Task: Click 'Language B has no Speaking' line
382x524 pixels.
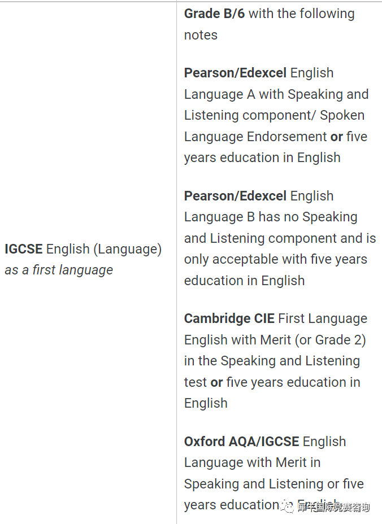Action: tap(271, 217)
